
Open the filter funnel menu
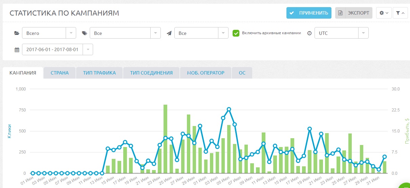click(400, 13)
